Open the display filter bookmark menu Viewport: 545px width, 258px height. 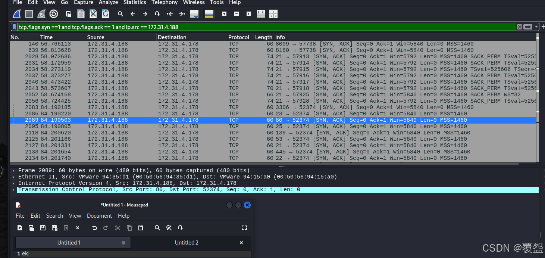point(14,27)
